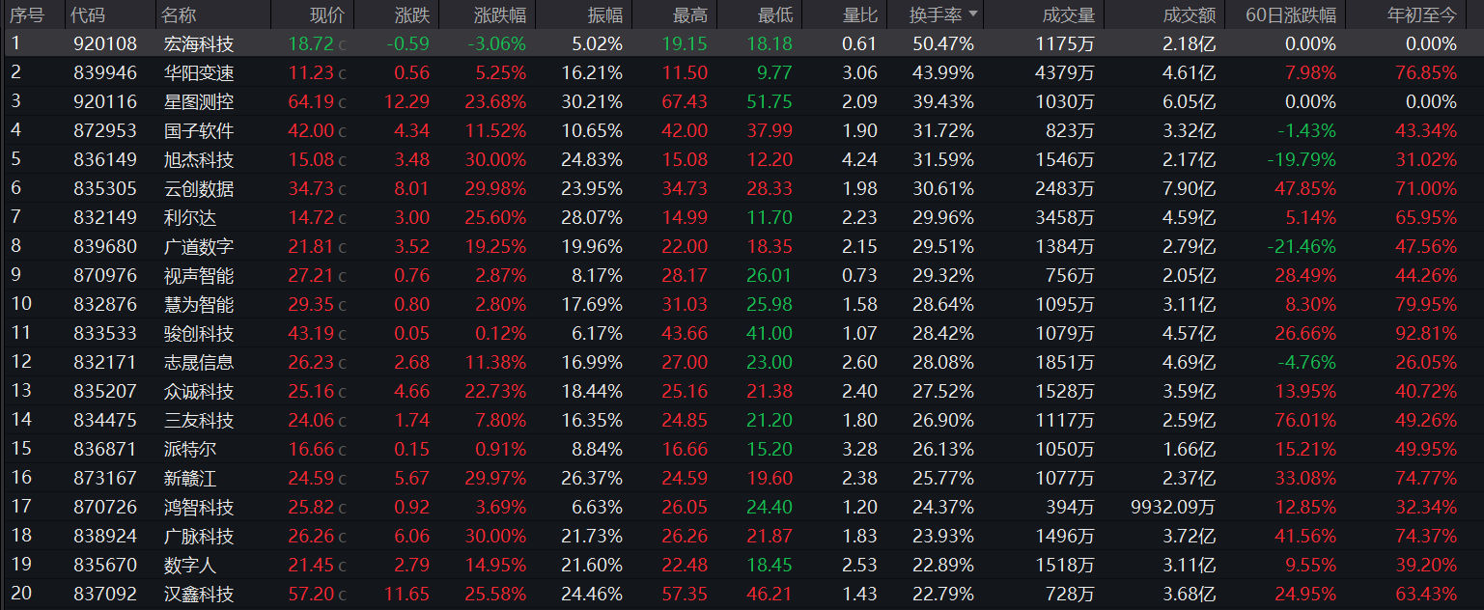Select stock 华阳变速
Viewport: 1484px width, 610px height.
199,72
